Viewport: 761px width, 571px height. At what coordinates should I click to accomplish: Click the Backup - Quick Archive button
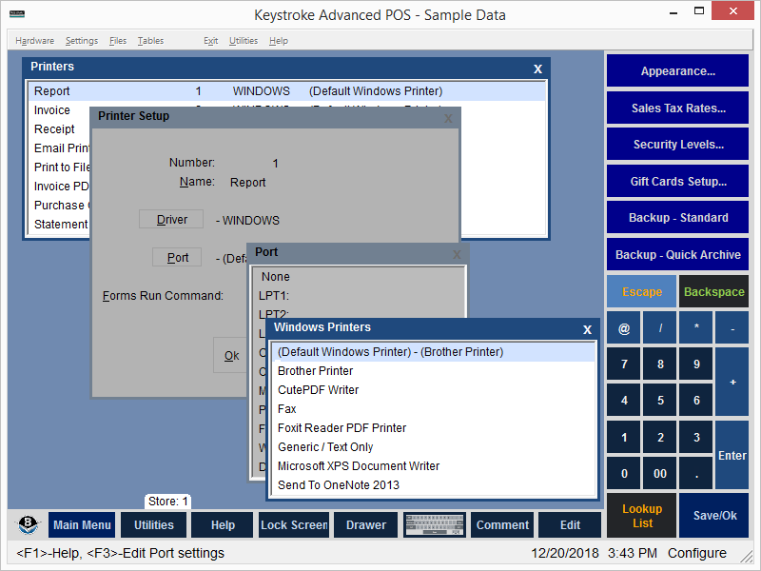(677, 255)
